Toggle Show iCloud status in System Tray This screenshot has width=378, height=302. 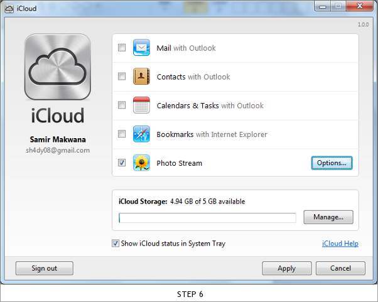tap(116, 243)
